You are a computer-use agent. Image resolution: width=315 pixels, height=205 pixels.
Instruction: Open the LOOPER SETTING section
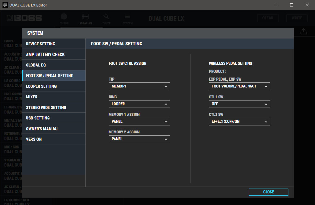pyautogui.click(x=54, y=86)
